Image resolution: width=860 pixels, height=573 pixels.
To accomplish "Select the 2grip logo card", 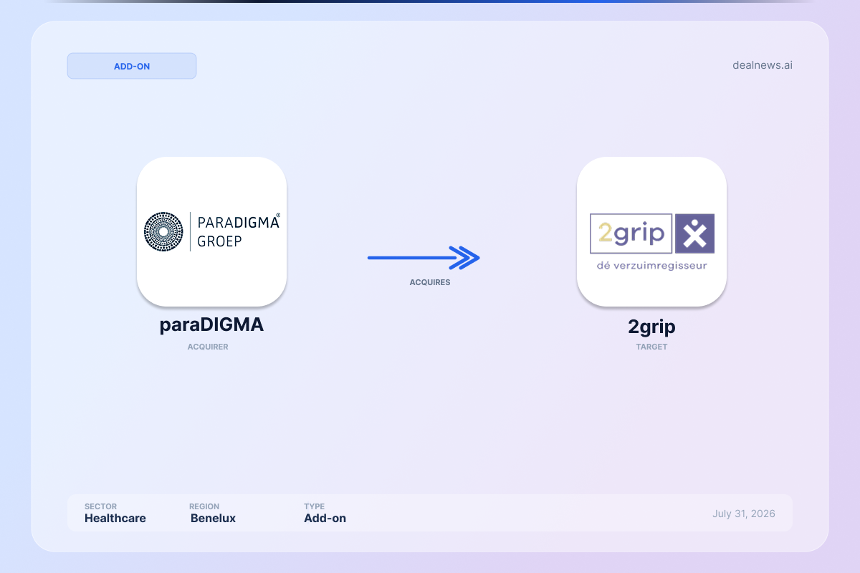I will pyautogui.click(x=651, y=231).
